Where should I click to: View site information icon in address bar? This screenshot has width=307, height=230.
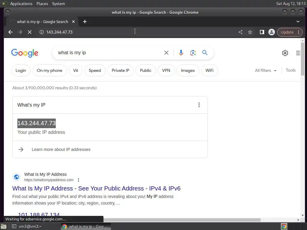41,32
